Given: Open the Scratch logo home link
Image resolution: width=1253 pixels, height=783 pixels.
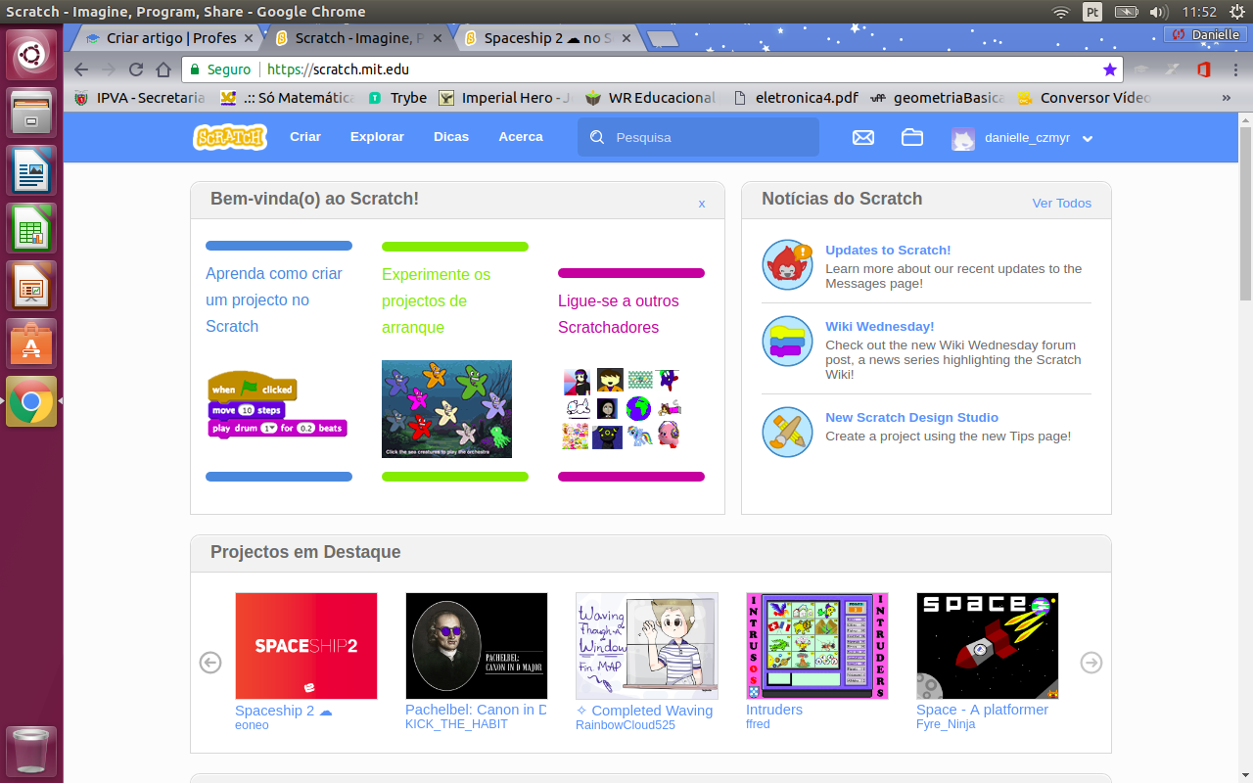Looking at the screenshot, I should click(230, 137).
